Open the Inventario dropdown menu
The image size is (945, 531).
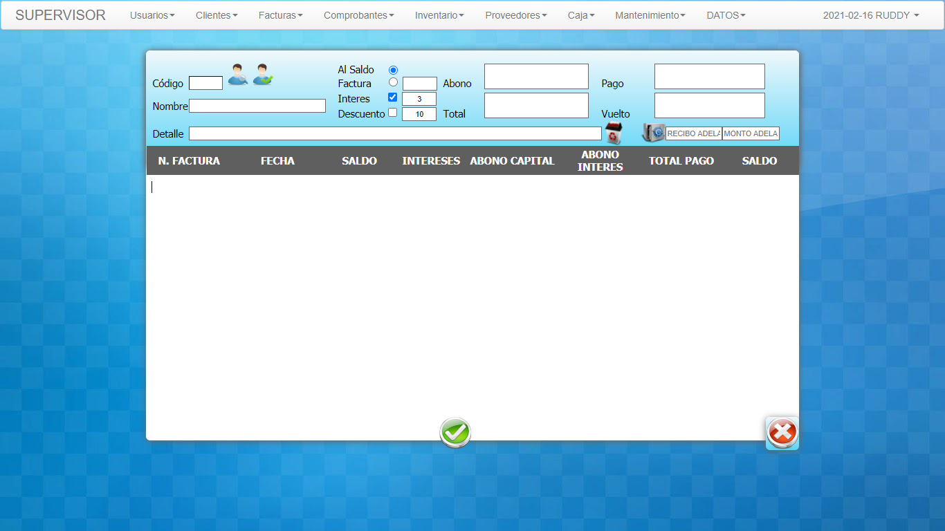[x=439, y=15]
